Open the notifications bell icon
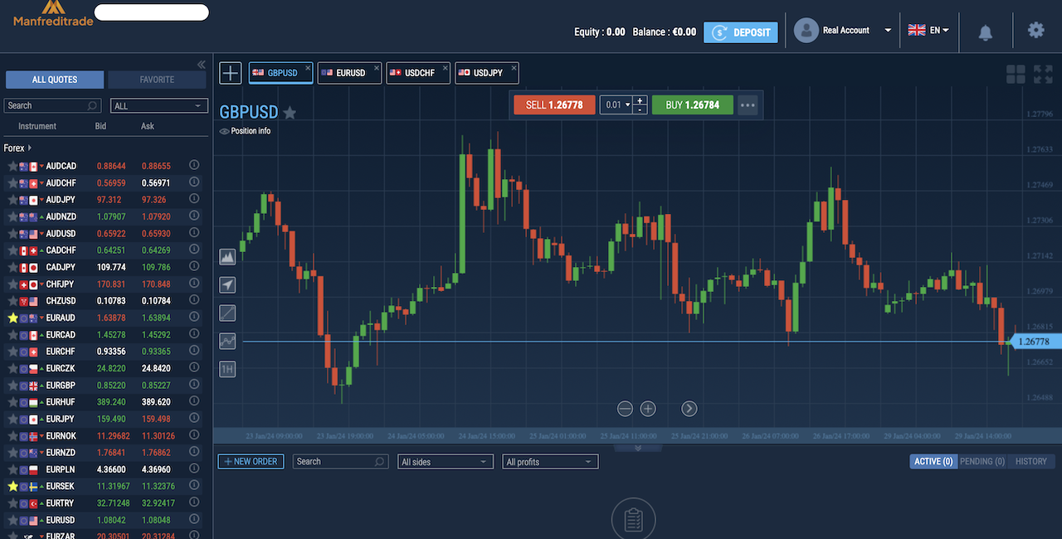 pos(986,32)
